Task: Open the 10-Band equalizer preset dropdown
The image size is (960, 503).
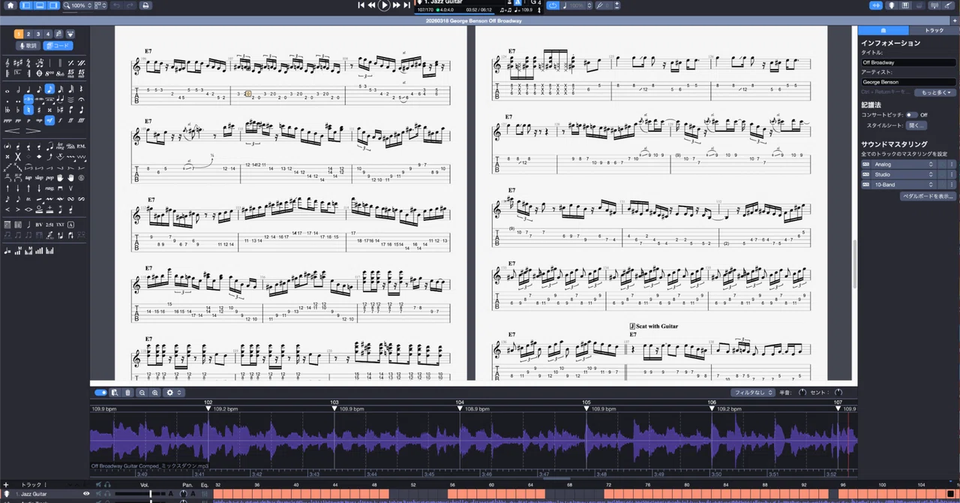Action: pos(904,185)
